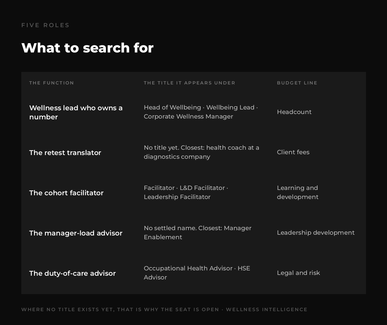
Task: Select 'The retest translator' row title
Action: [x=65, y=153]
